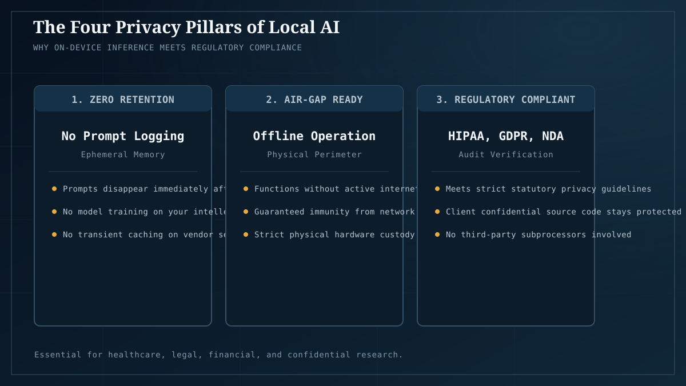Select bullet "Meets strict statutory privacy guidelines"
The image size is (686, 386).
(543, 189)
